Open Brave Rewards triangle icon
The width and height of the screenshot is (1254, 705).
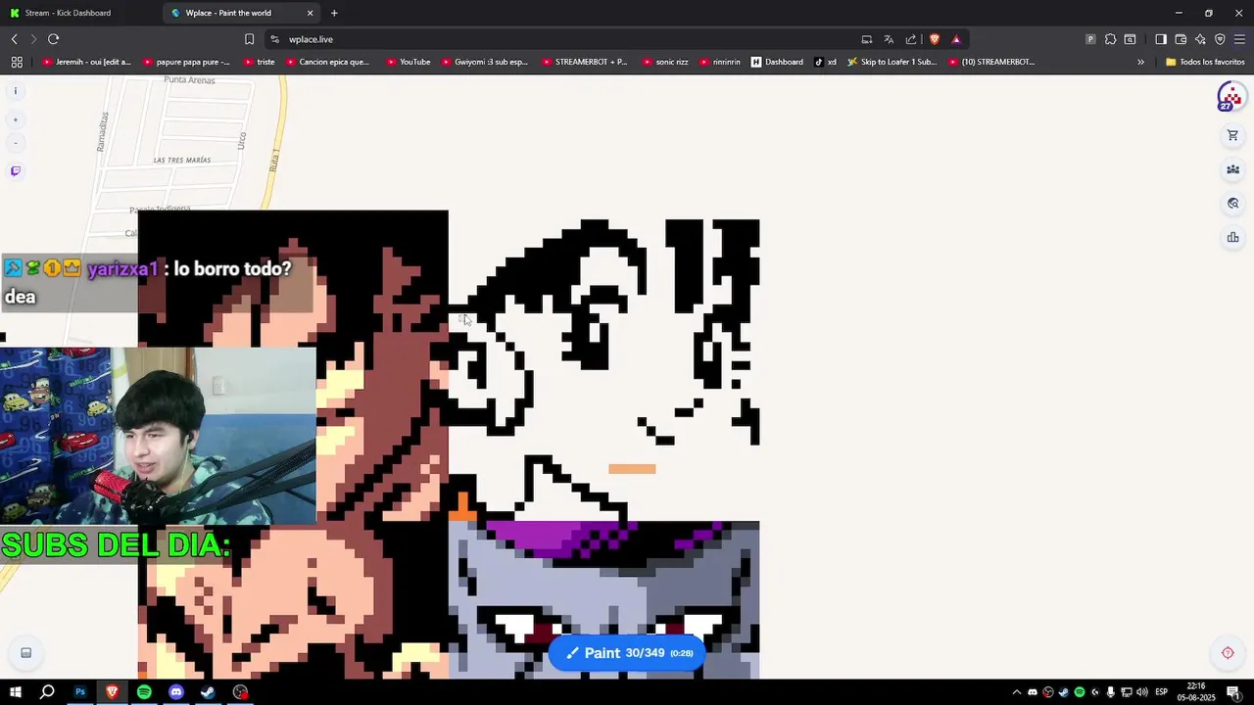[956, 39]
